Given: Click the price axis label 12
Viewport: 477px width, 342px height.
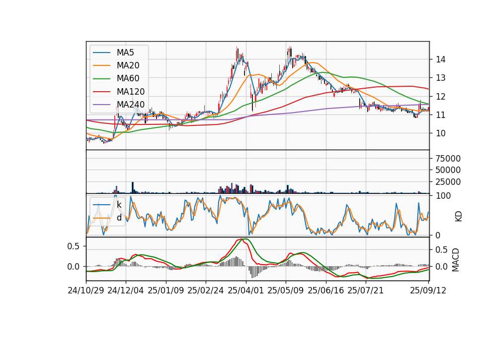Looking at the screenshot, I should click(x=441, y=97).
